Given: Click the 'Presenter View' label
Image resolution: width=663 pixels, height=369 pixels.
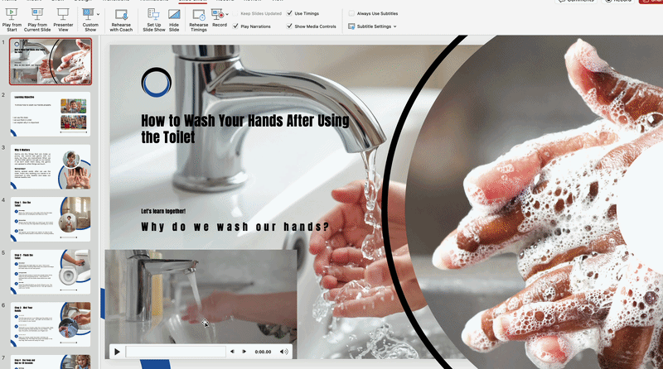Looking at the screenshot, I should pyautogui.click(x=63, y=27).
